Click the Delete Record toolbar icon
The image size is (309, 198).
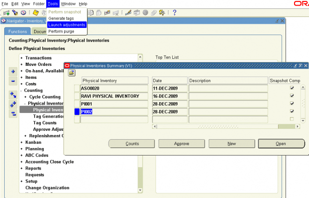tap(116, 13)
